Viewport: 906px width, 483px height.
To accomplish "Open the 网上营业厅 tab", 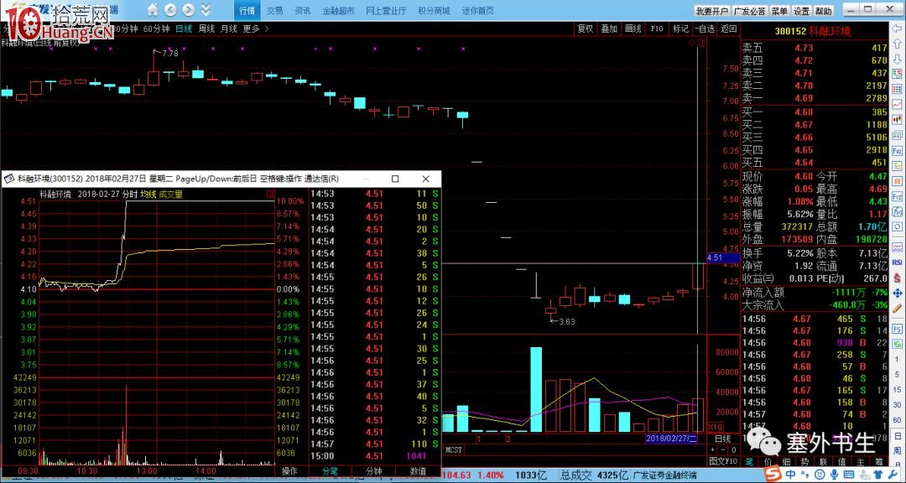I will (386, 10).
